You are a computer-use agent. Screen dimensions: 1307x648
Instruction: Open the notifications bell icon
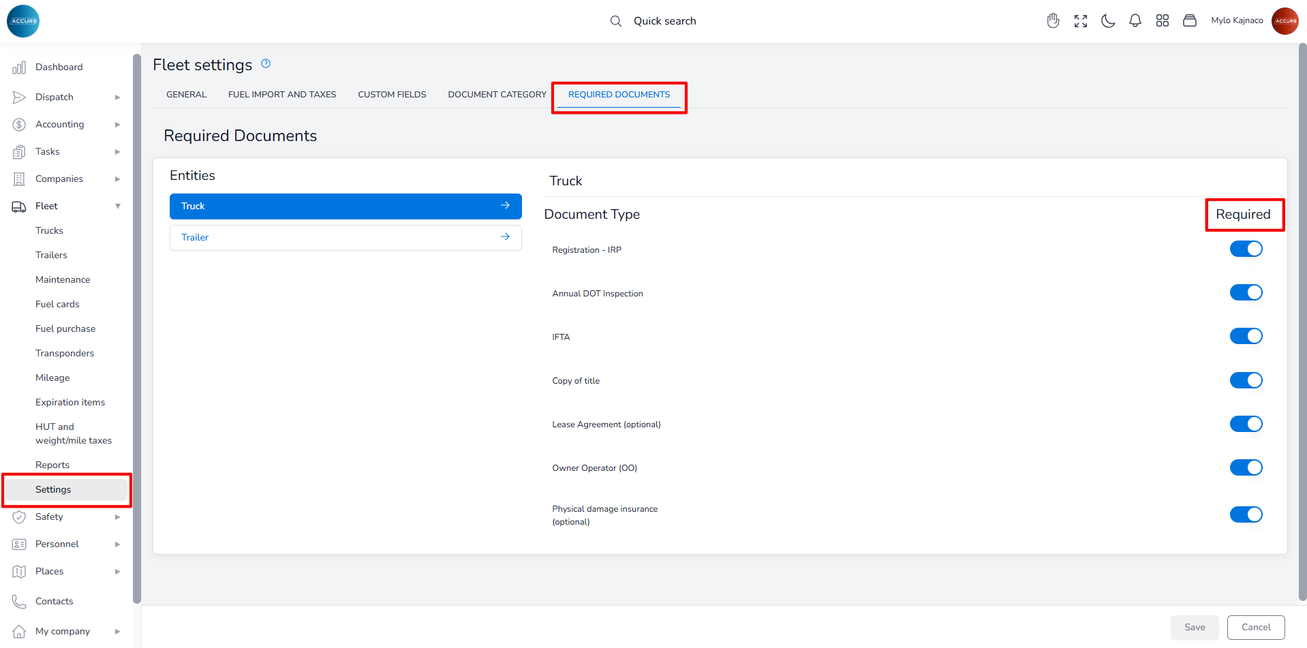1135,21
